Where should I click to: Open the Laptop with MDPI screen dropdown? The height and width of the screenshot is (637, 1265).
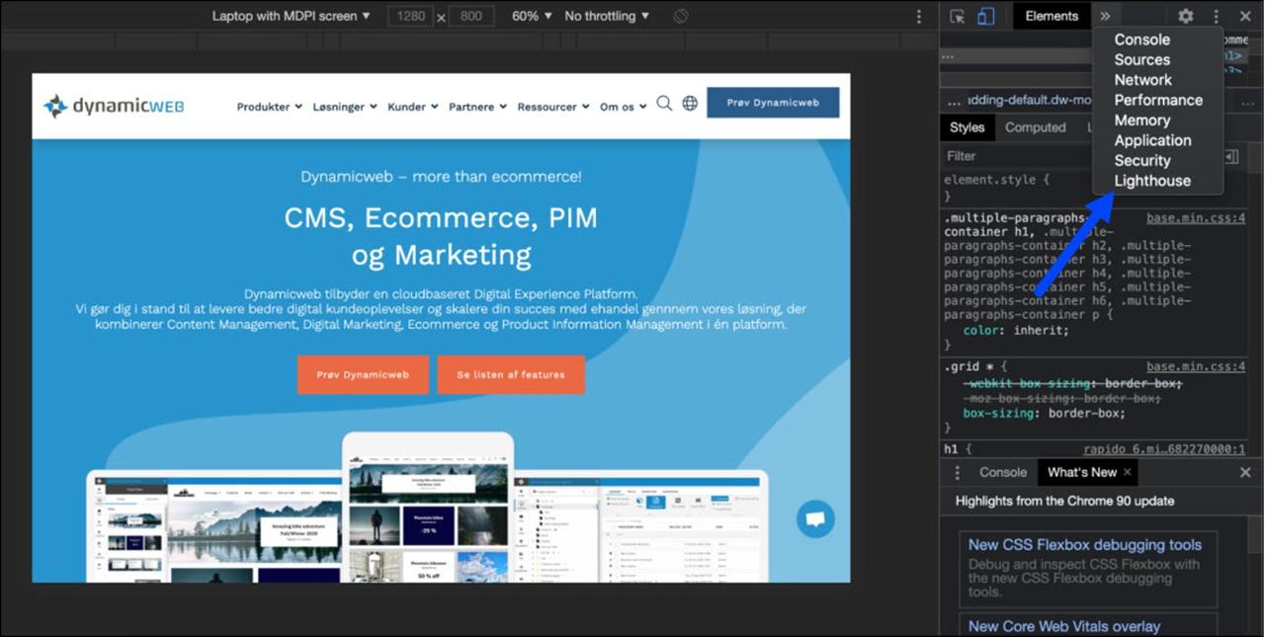(291, 16)
